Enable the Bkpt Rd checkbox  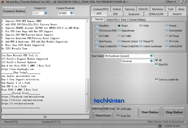click(156, 65)
